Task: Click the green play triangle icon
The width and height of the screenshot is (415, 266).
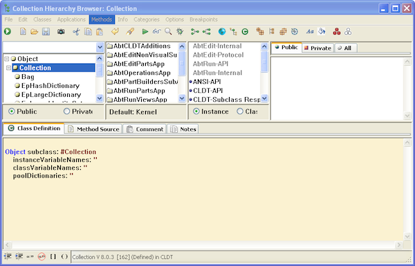Action: 145,32
